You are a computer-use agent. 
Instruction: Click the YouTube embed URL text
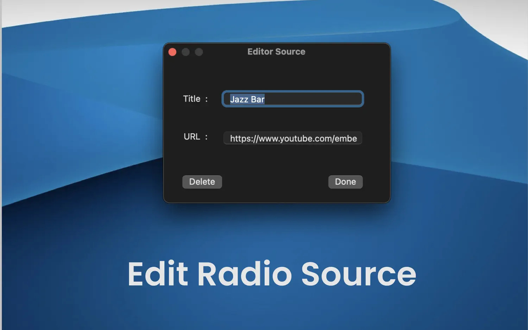[293, 139]
